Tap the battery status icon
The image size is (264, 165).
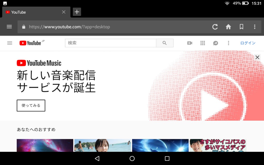click(245, 3)
